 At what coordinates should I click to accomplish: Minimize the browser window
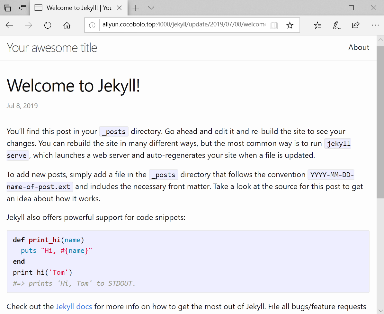point(329,8)
